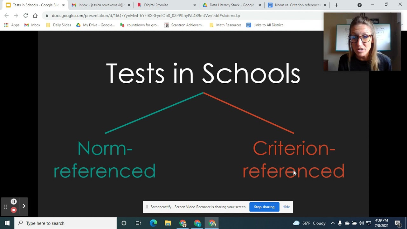
Task: Click the microphone tray icon
Action: 340,223
